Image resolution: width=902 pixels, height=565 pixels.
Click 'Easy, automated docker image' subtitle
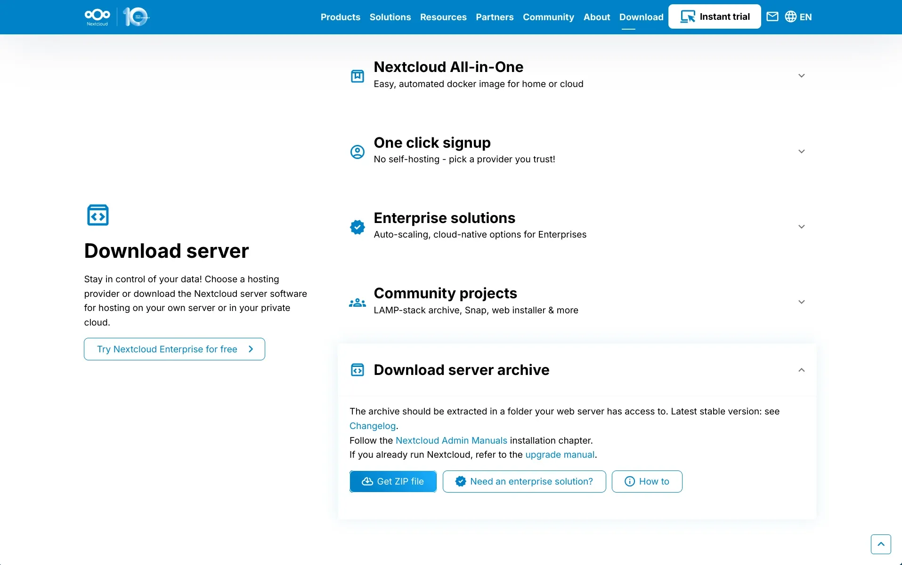pyautogui.click(x=479, y=84)
